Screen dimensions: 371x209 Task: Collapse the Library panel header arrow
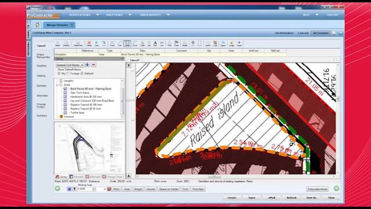click(x=122, y=59)
